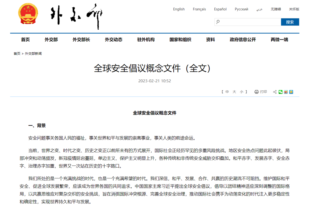Switch to the English site version

pos(179,9)
